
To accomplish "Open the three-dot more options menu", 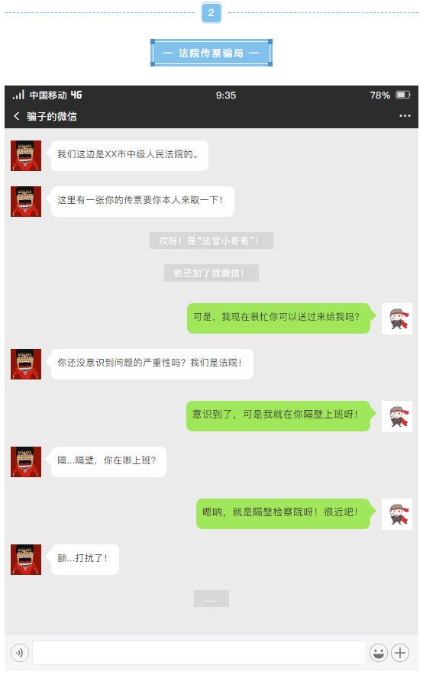I will point(405,116).
